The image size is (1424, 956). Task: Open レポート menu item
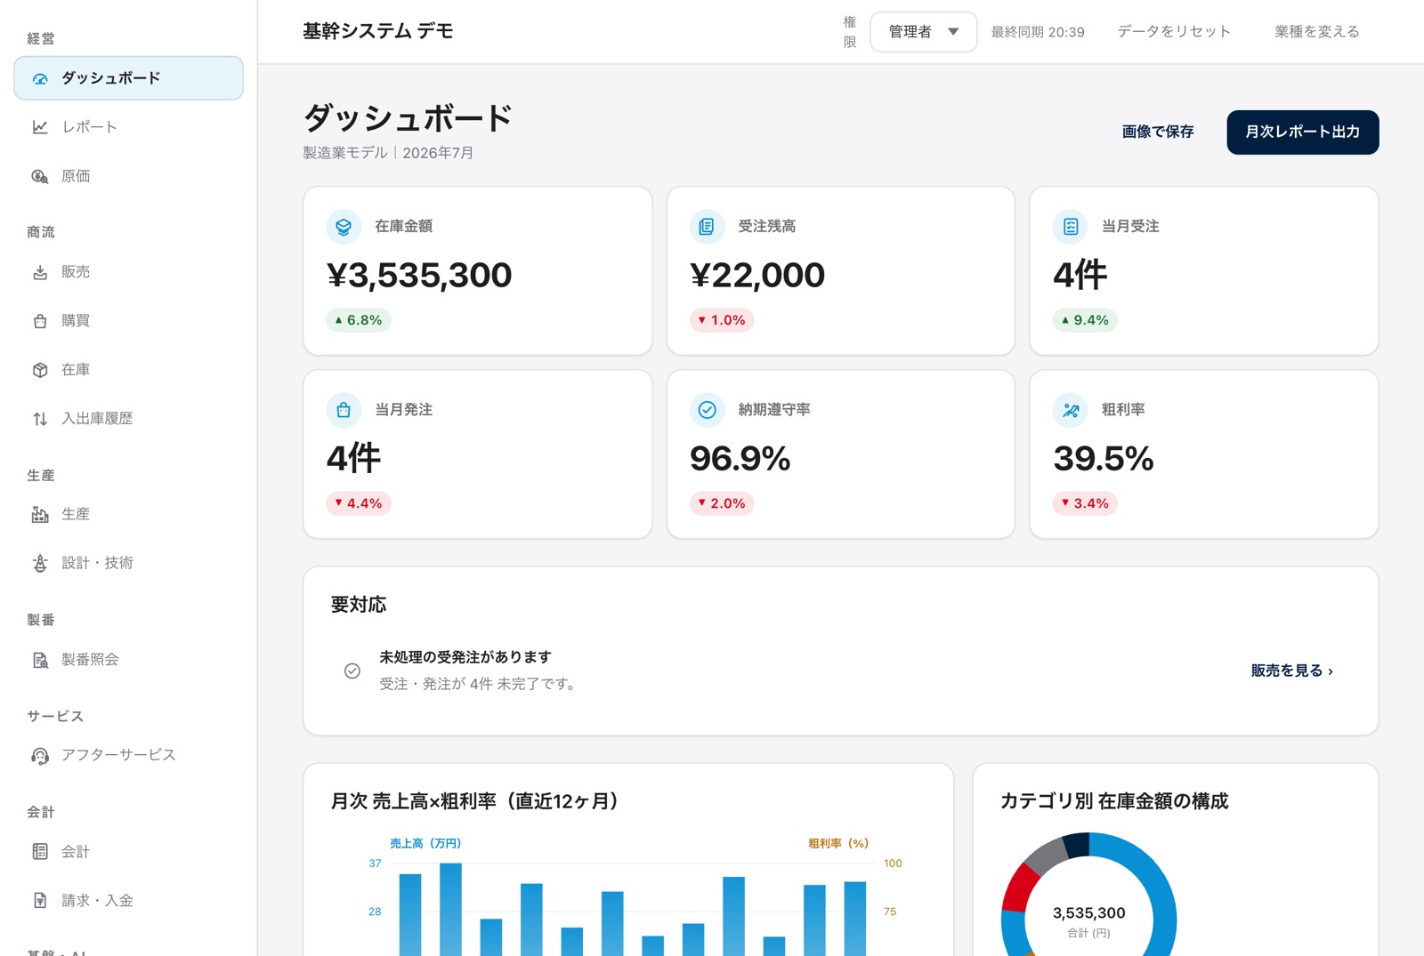[128, 127]
